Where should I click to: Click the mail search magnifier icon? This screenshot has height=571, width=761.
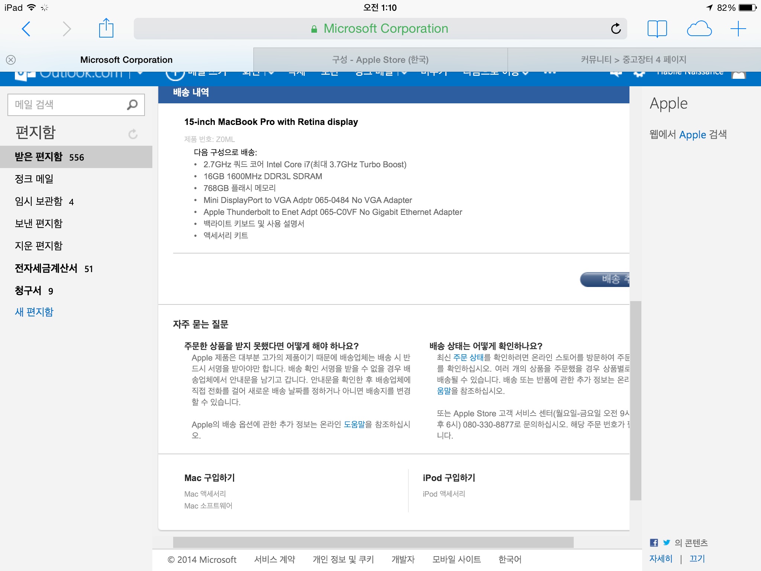coord(132,105)
